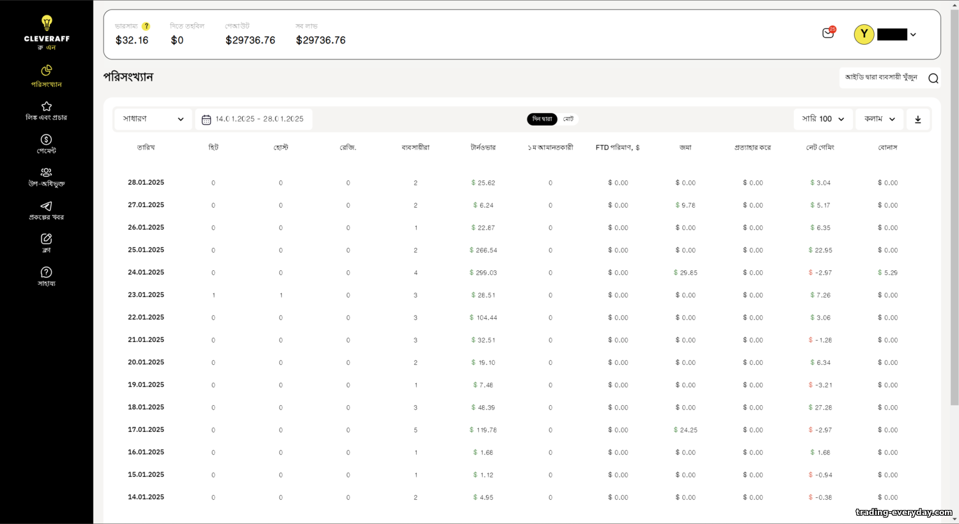Screen dimensions: 959x524
Task: Switch to the total (মোট) view toggle
Action: (568, 119)
